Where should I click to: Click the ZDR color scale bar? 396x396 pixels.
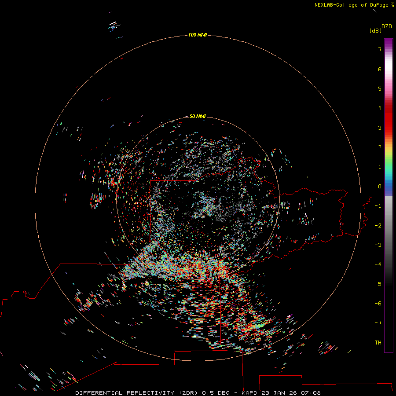coord(389,195)
